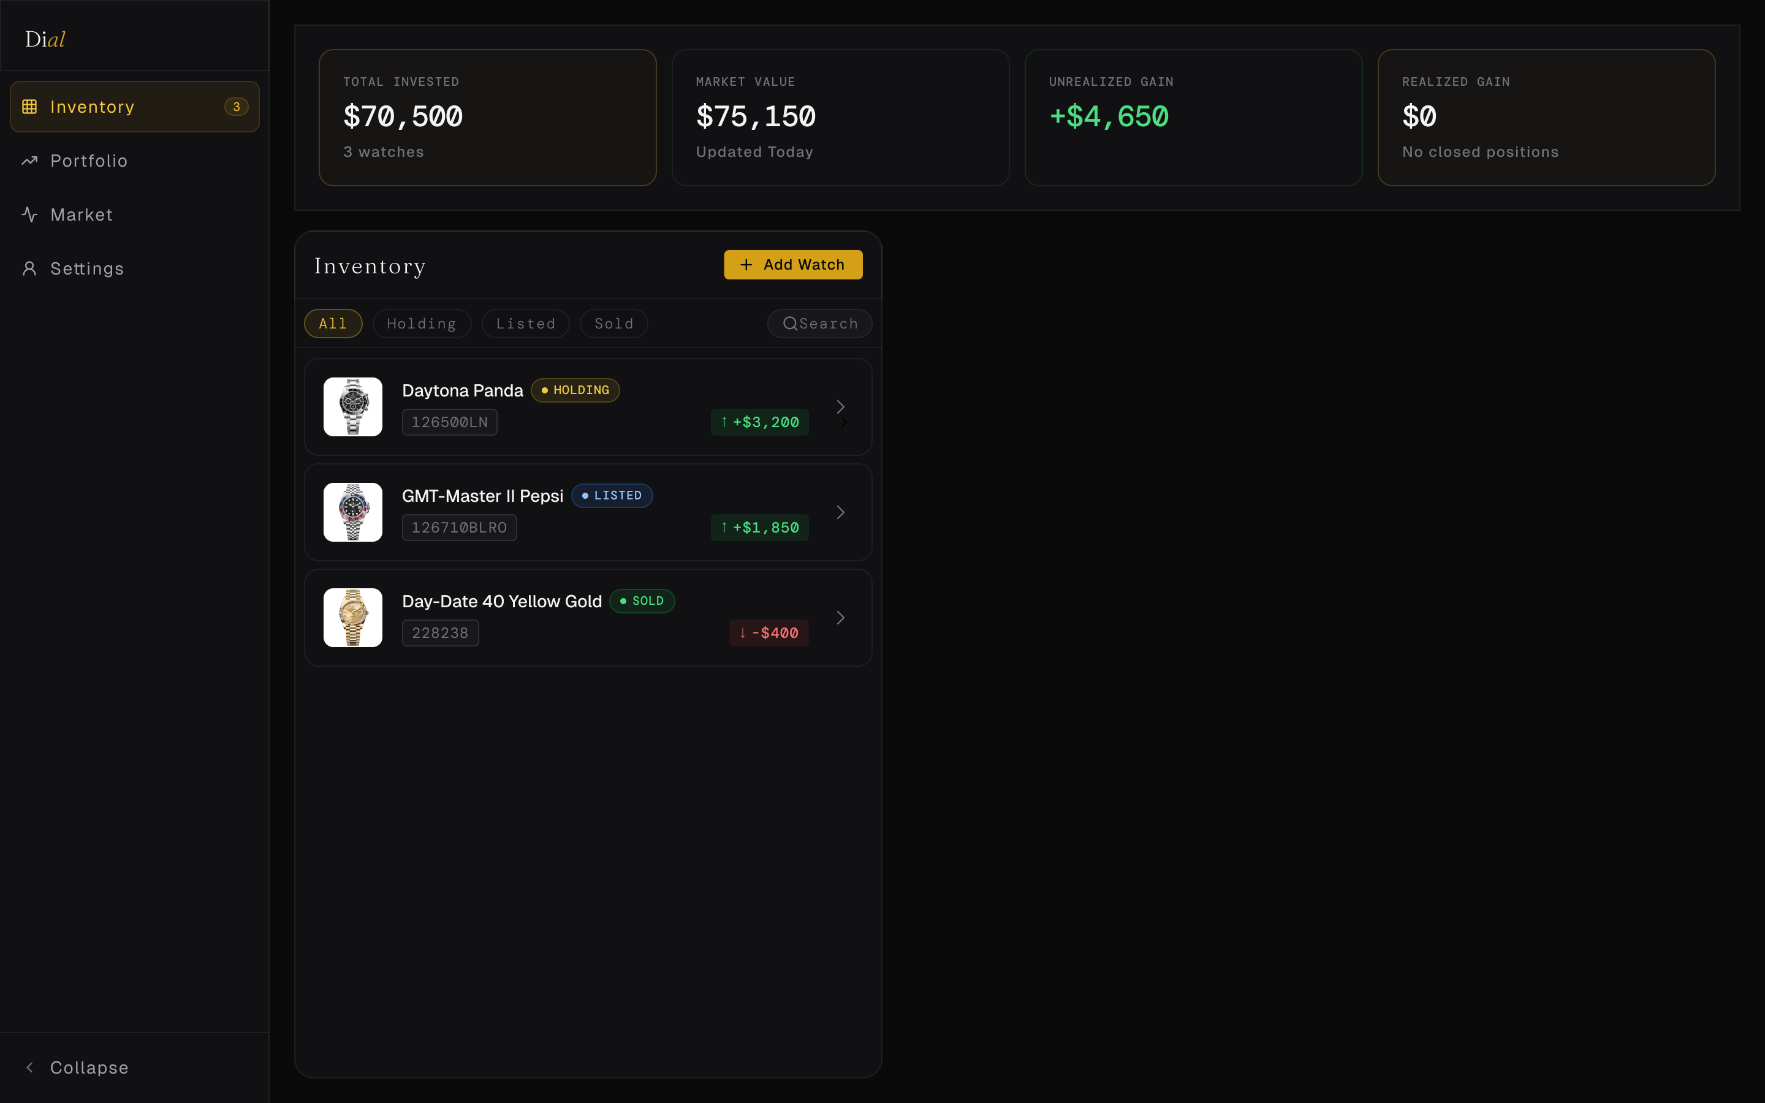This screenshot has height=1103, width=1765.
Task: Open the Portfolio section
Action: 135,161
